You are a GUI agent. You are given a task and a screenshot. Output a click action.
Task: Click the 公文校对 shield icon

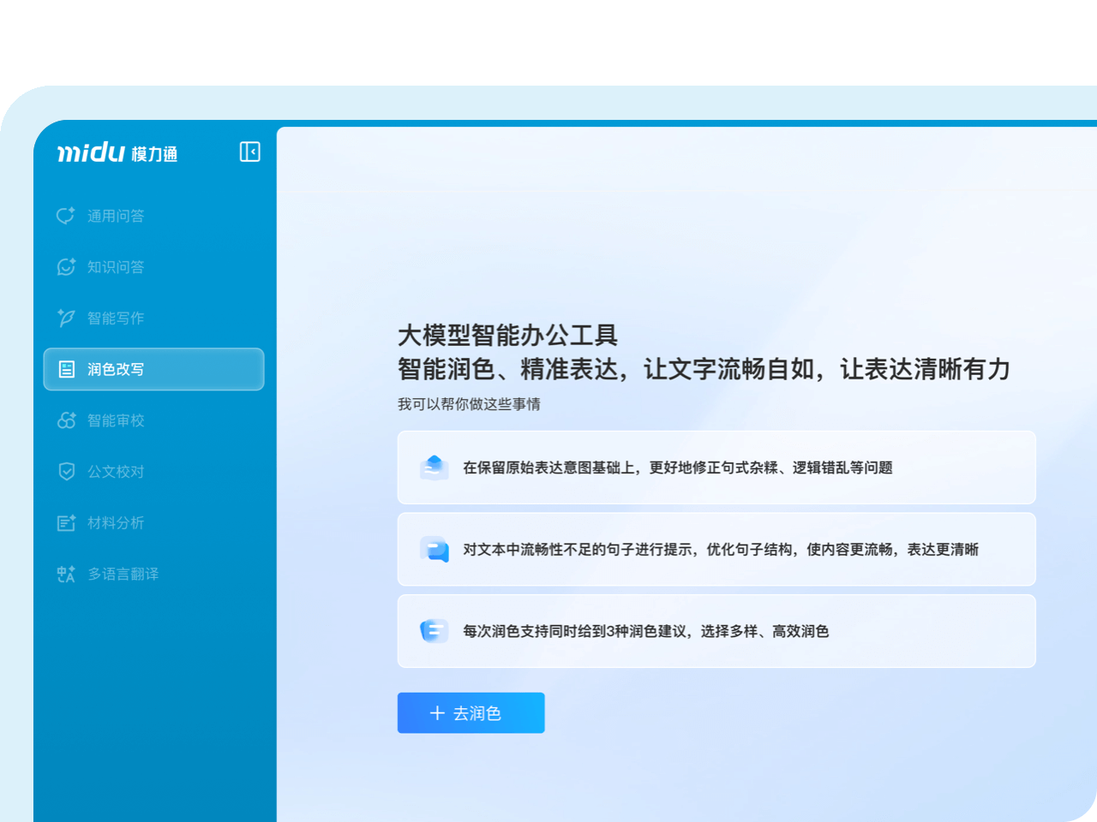[x=66, y=472]
